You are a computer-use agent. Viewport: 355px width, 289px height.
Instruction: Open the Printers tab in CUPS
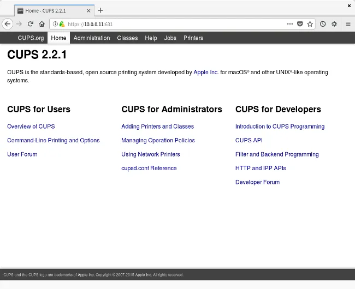tap(193, 38)
